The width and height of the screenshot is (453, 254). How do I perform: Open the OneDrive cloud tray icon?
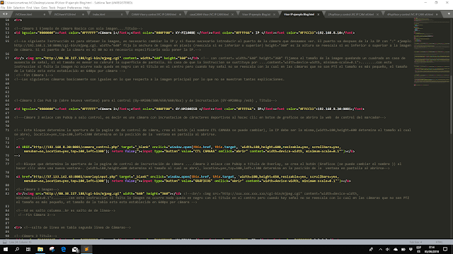pos(396,249)
